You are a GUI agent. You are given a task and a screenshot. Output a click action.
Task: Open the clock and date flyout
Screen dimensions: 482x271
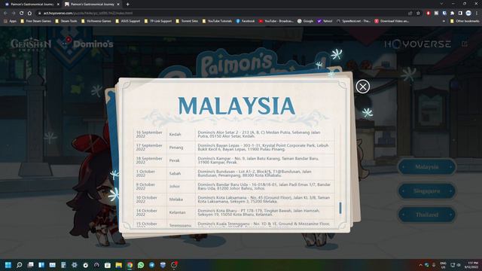pos(472,265)
